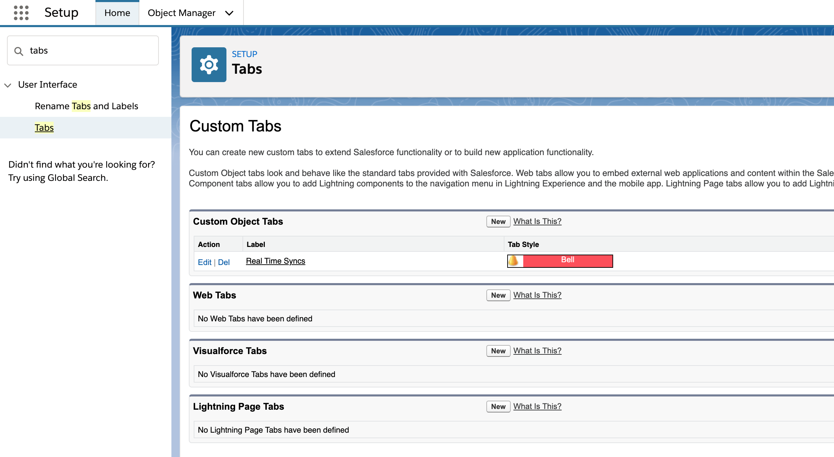Click New for Web Tabs
Screen dimensions: 834x457
pyautogui.click(x=498, y=295)
